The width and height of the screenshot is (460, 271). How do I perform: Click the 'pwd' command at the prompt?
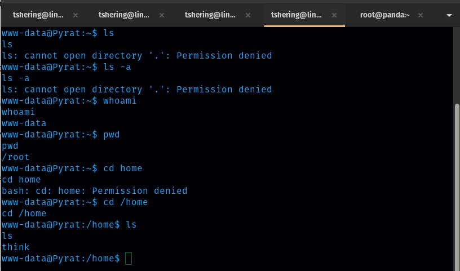(111, 135)
